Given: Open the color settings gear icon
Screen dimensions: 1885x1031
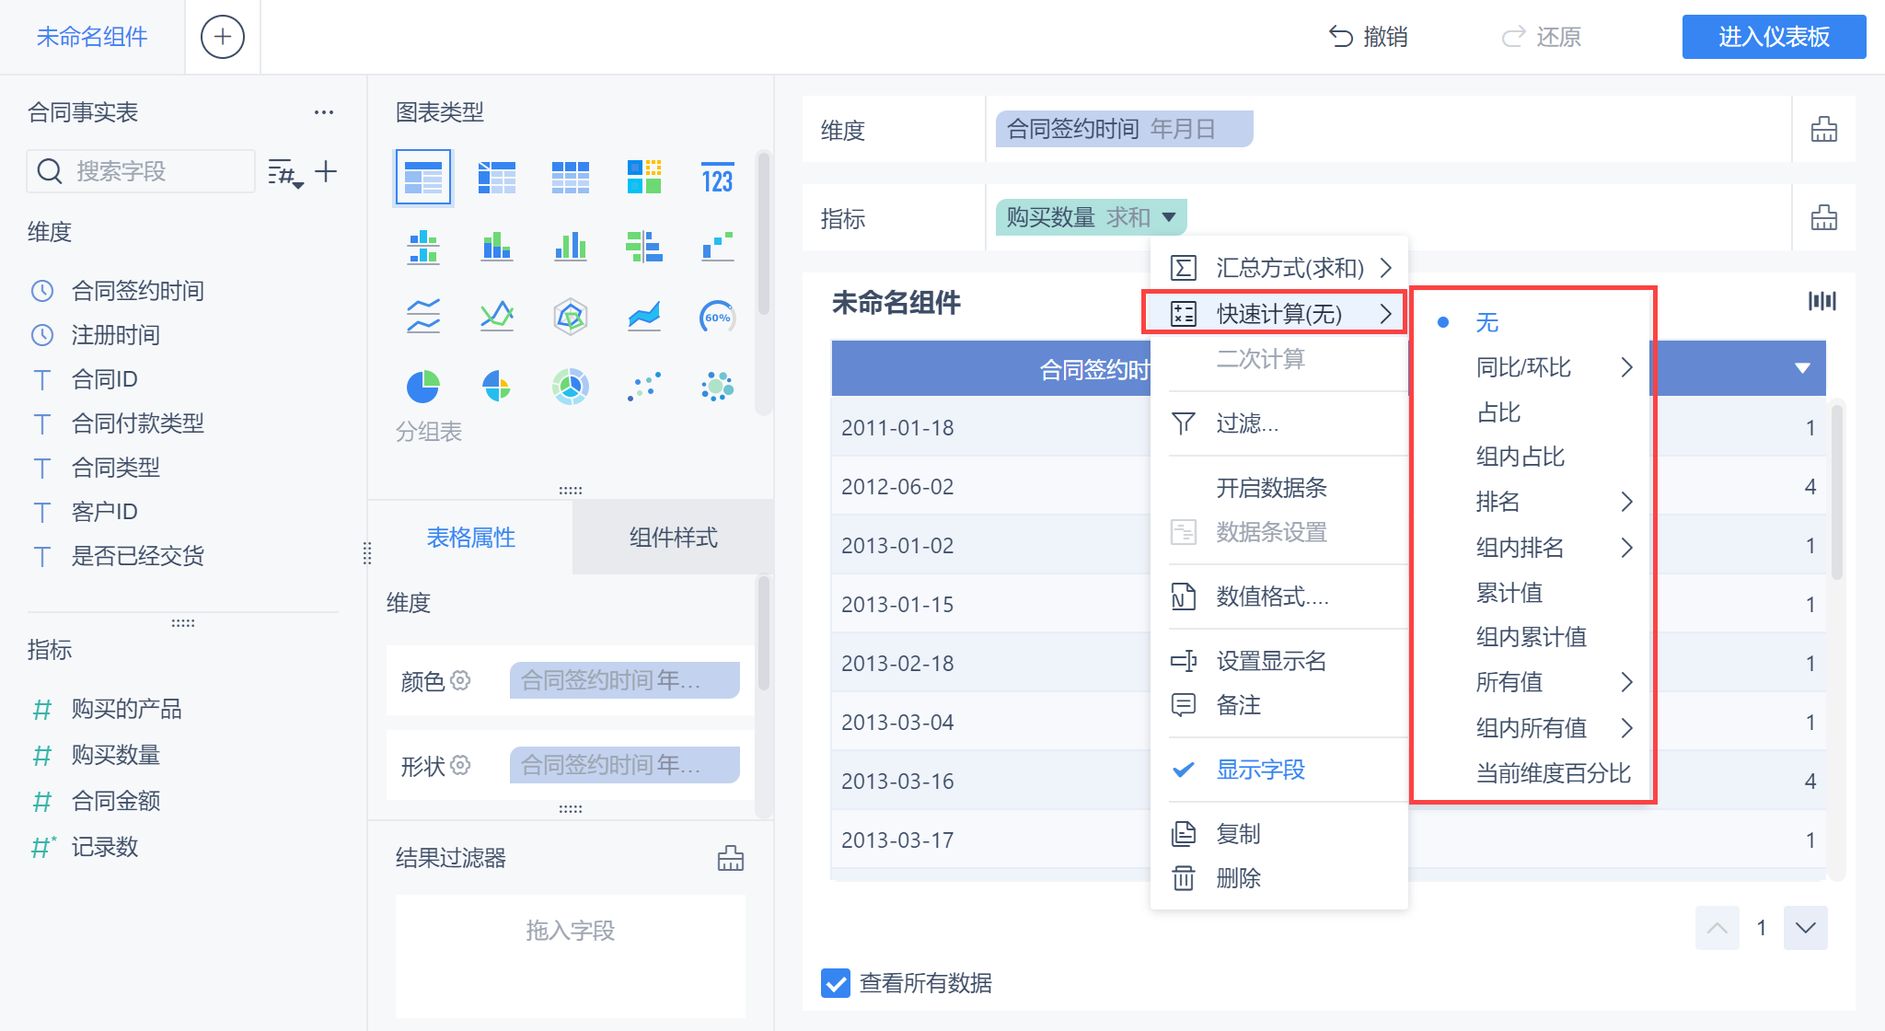Looking at the screenshot, I should 460,680.
